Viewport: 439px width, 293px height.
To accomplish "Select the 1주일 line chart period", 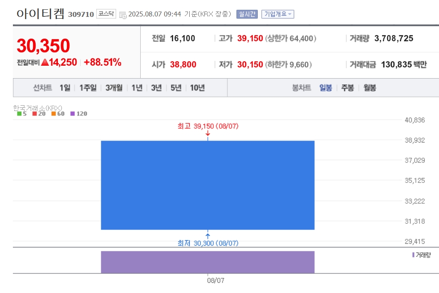I will [x=88, y=88].
